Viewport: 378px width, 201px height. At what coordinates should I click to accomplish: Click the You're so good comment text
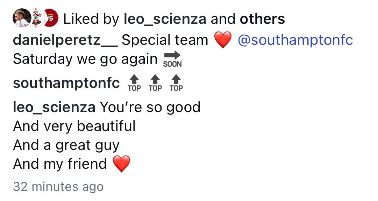(x=150, y=107)
